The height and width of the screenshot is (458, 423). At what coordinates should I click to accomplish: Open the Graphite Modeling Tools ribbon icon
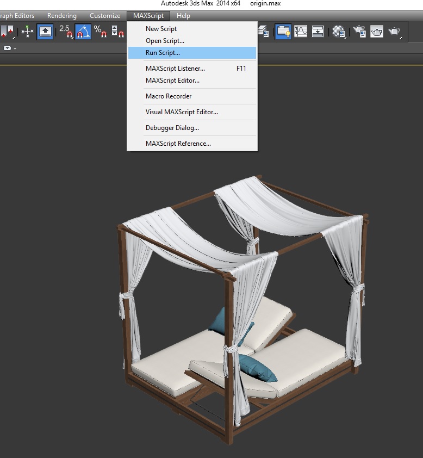283,32
